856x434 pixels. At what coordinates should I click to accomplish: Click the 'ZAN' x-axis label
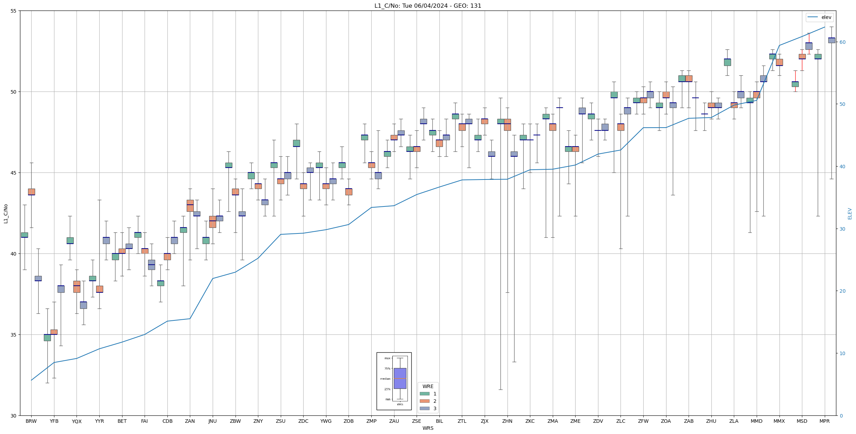(190, 421)
